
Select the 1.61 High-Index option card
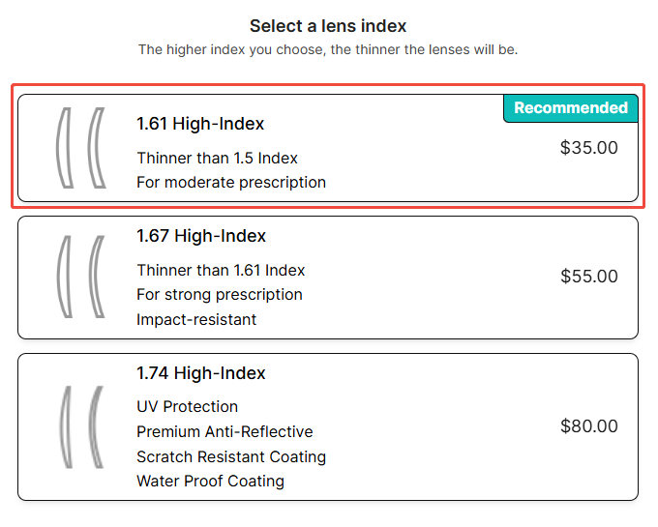328,148
